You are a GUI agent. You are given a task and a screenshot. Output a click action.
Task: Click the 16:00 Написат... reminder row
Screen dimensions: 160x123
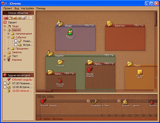tap(22, 91)
